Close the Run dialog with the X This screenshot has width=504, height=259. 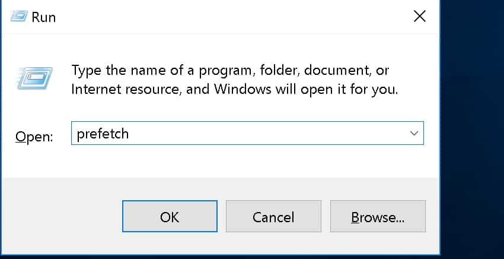click(x=419, y=16)
